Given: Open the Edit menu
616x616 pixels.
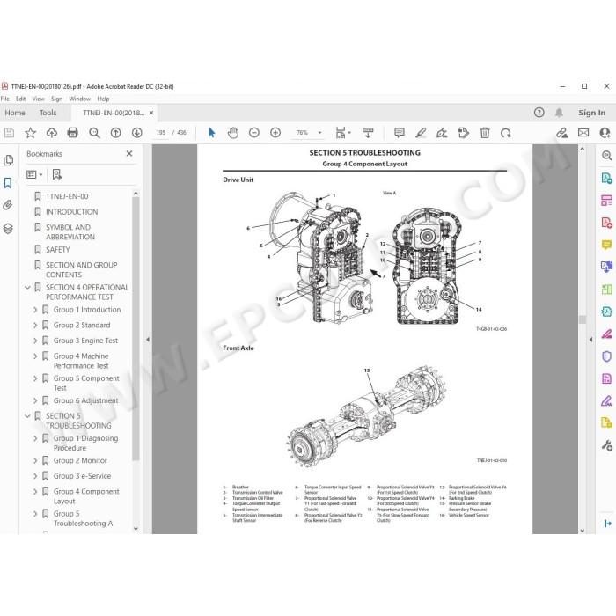Looking at the screenshot, I should pos(21,99).
